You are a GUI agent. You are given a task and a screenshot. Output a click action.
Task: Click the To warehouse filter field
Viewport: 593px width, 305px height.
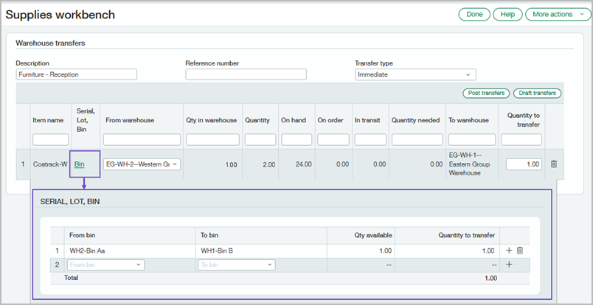tap(472, 139)
